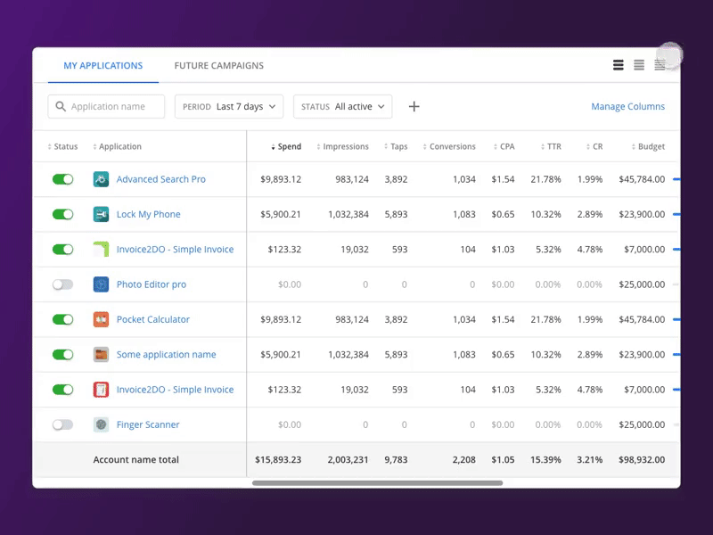Disable the Advanced Search Pro status toggle
Screen dimensions: 713x535
(x=62, y=179)
